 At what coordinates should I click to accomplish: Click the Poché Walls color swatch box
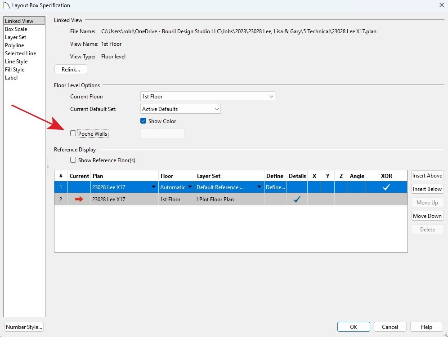162,133
